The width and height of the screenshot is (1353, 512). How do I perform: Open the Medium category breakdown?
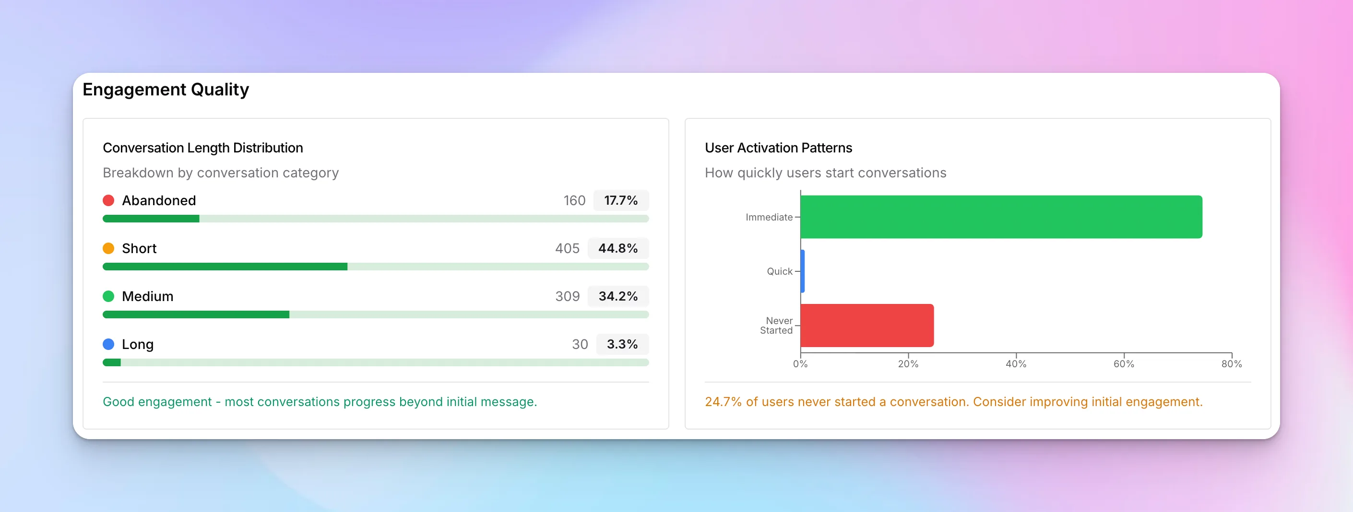(148, 296)
